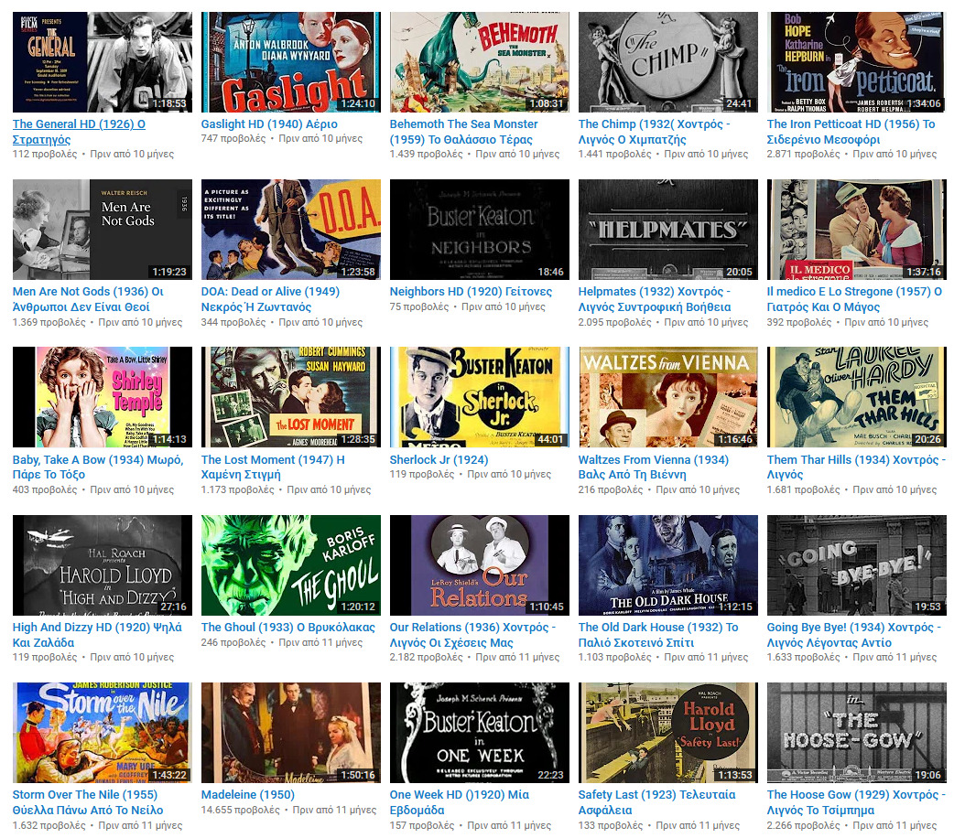The height and width of the screenshot is (838, 965).
Task: Open One Week HD title link
Action: click(459, 801)
